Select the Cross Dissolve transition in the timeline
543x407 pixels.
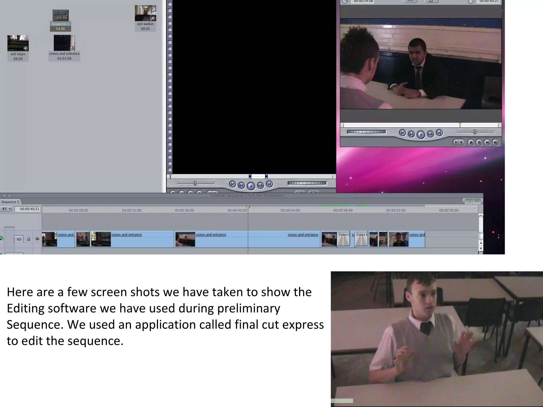coord(344,240)
